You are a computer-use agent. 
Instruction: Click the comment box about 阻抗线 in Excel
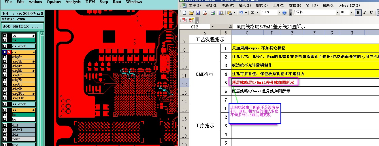click(255, 114)
